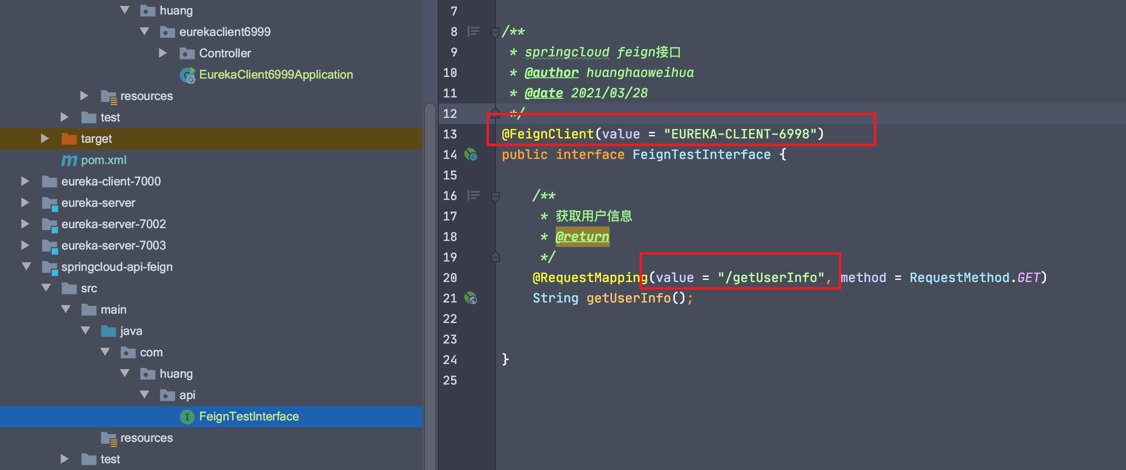Fold the class Javadoc comment at line 8

[495, 32]
